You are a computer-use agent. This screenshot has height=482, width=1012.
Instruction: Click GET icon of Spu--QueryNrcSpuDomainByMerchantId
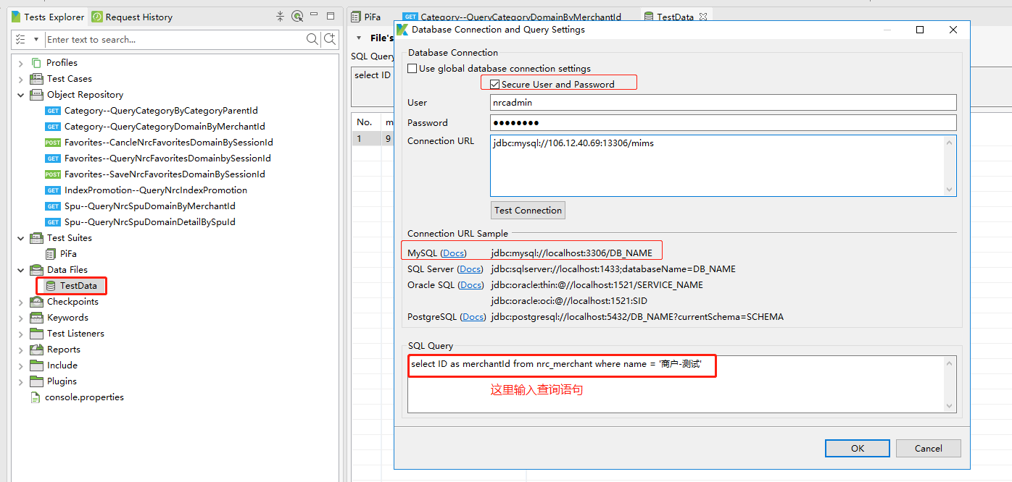click(53, 206)
